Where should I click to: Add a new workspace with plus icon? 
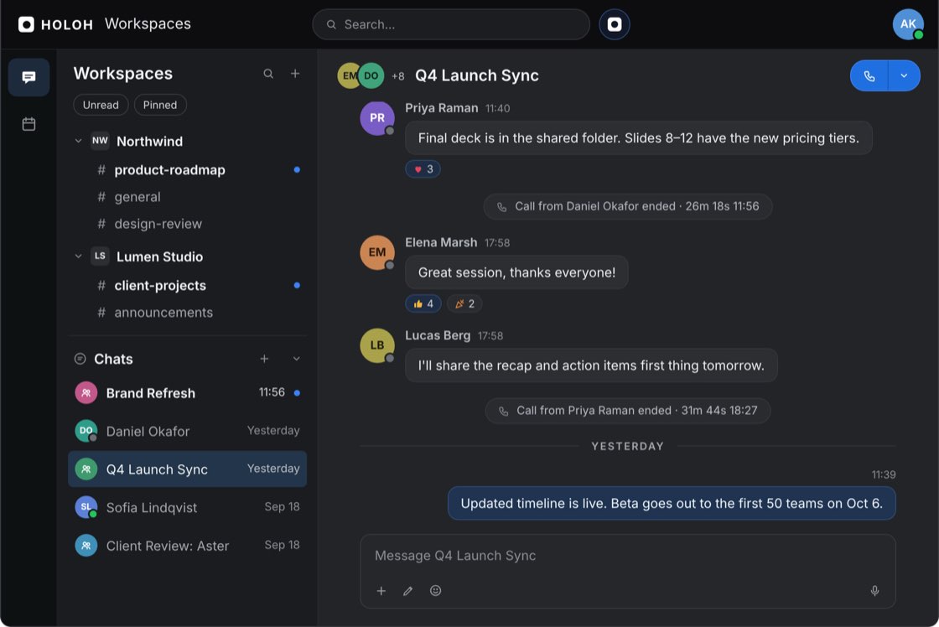[x=295, y=74]
